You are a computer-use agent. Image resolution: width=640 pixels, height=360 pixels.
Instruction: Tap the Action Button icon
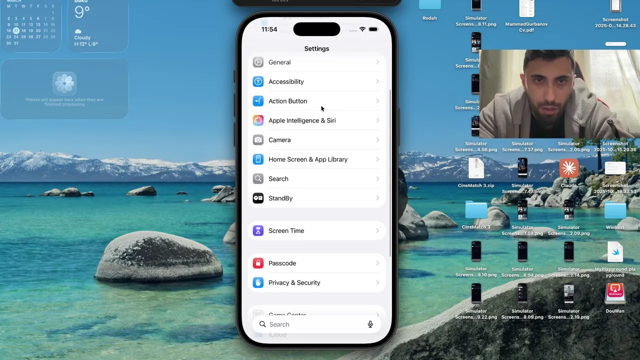[258, 101]
